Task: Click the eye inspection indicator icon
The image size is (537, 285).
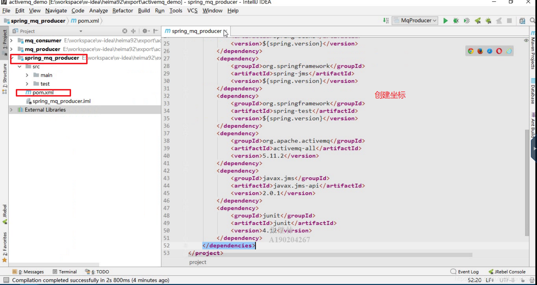Action: click(x=526, y=40)
